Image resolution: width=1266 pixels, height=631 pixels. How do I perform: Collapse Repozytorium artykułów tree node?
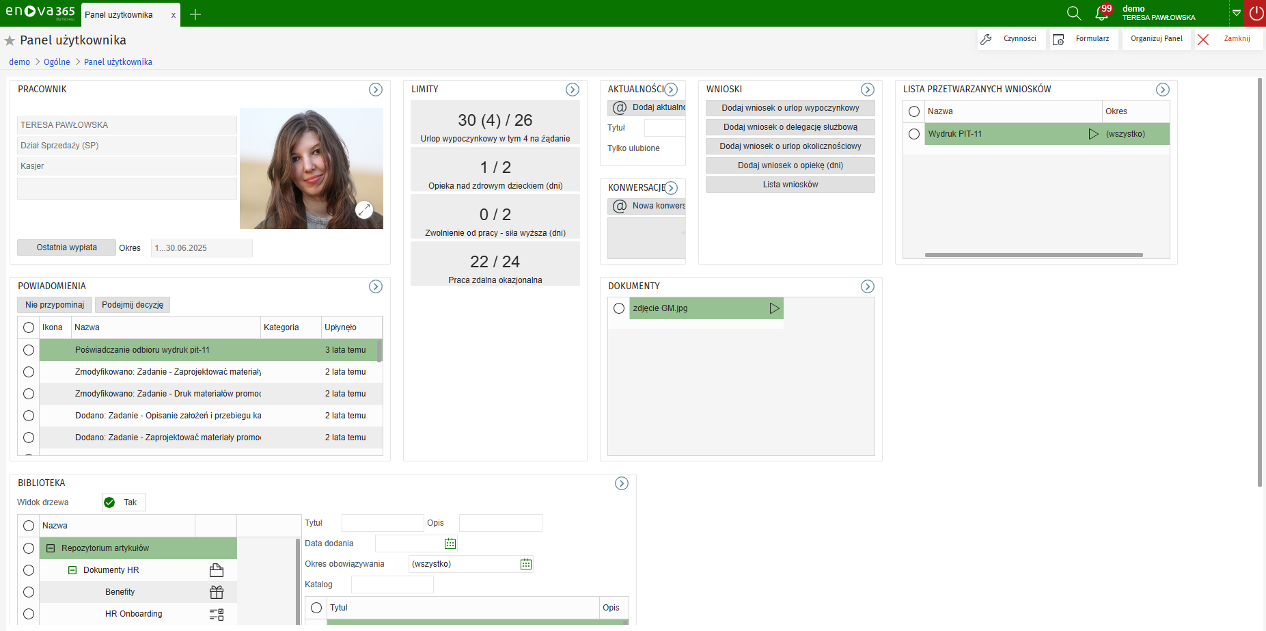coord(51,548)
